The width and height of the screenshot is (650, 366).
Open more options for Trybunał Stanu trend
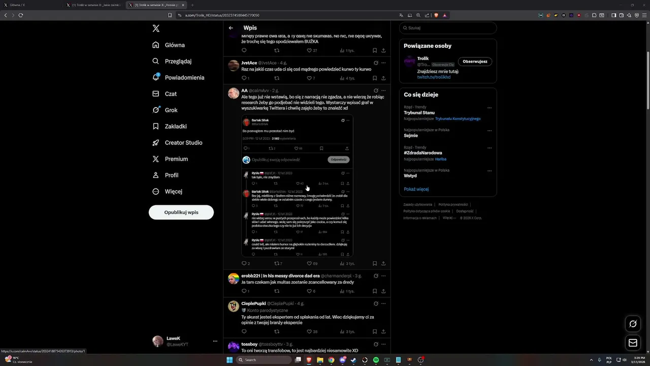pyautogui.click(x=490, y=108)
